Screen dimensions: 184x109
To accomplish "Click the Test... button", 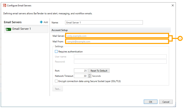I will (x=58, y=89).
